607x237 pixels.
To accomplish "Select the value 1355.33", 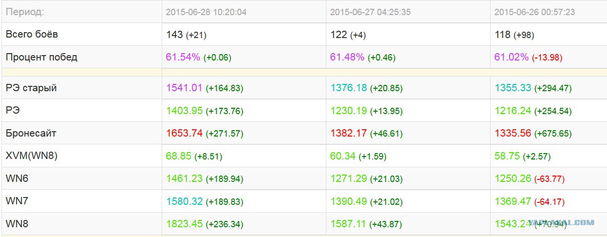I will point(512,88).
